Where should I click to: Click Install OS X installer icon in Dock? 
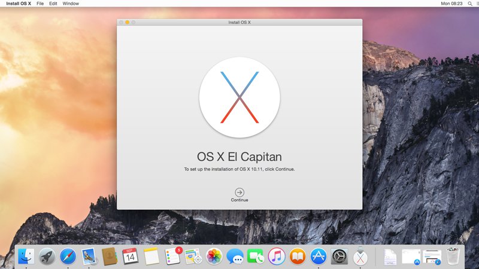pyautogui.click(x=360, y=256)
